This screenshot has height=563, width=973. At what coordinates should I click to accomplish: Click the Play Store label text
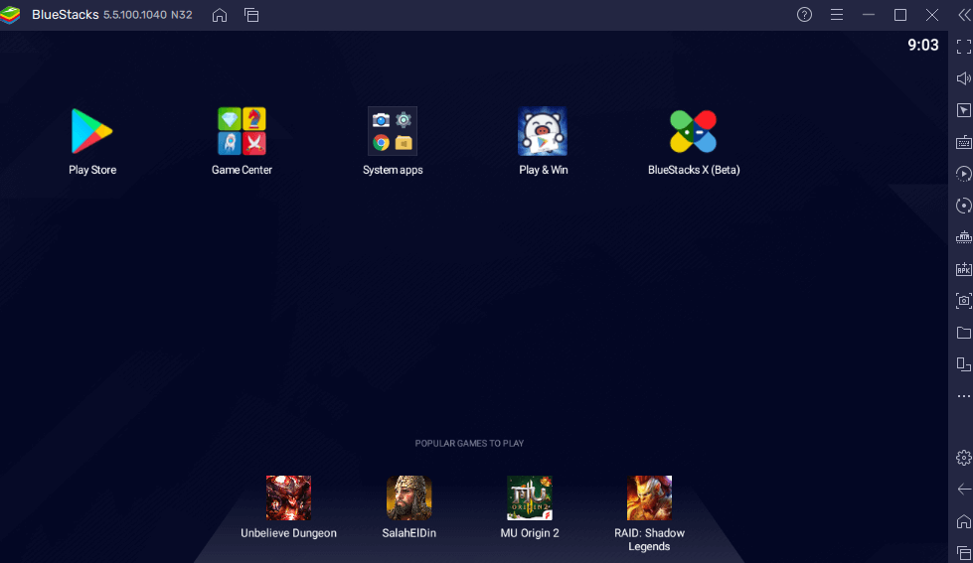pyautogui.click(x=91, y=170)
